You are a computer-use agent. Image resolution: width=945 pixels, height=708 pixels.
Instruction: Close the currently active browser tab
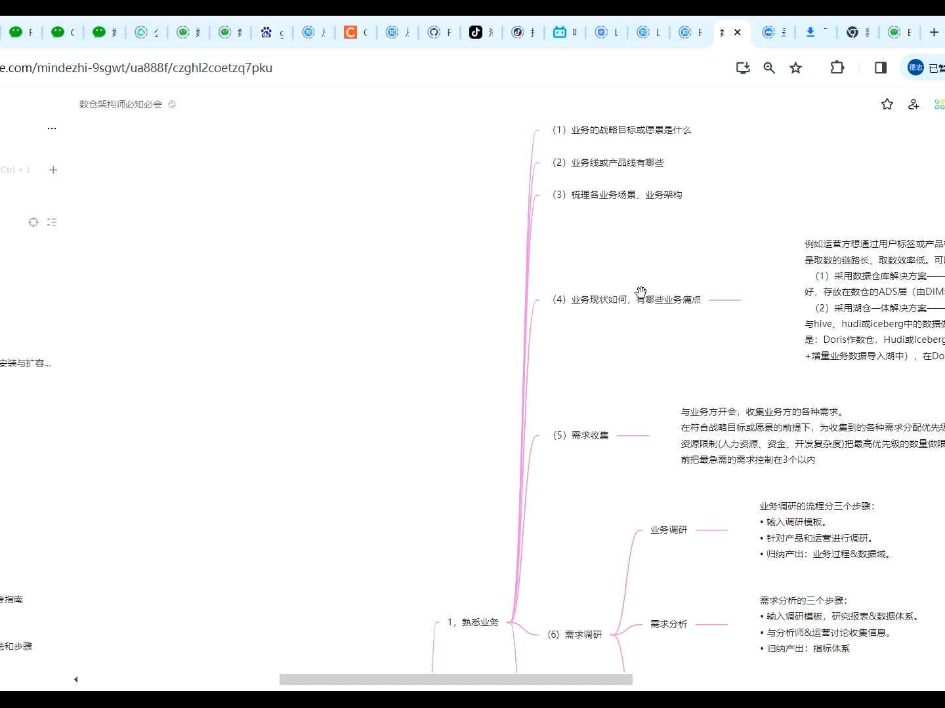coord(738,32)
